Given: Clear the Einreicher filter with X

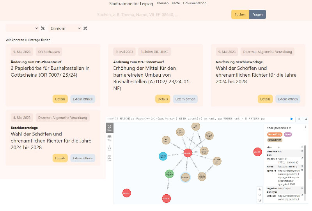Looking at the screenshot, I should point(85,28).
